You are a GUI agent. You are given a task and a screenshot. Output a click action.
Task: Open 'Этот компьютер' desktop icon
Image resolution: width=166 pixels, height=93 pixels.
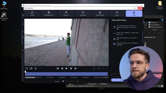pos(4,5)
